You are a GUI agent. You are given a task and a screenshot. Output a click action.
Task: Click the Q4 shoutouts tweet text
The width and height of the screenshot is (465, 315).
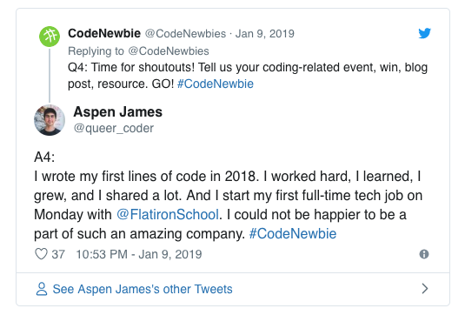248,76
